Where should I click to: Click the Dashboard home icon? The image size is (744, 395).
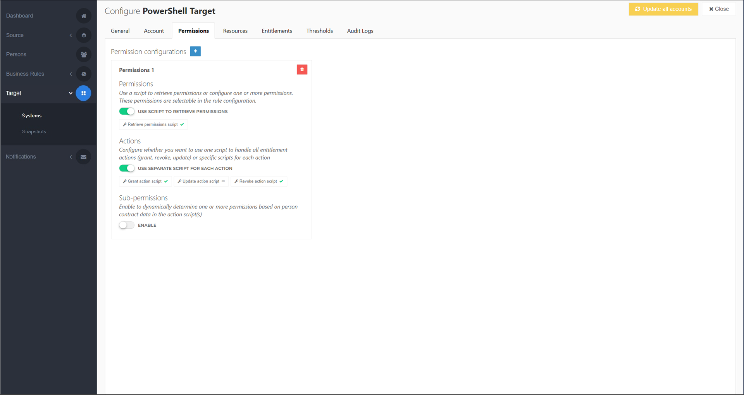point(84,16)
